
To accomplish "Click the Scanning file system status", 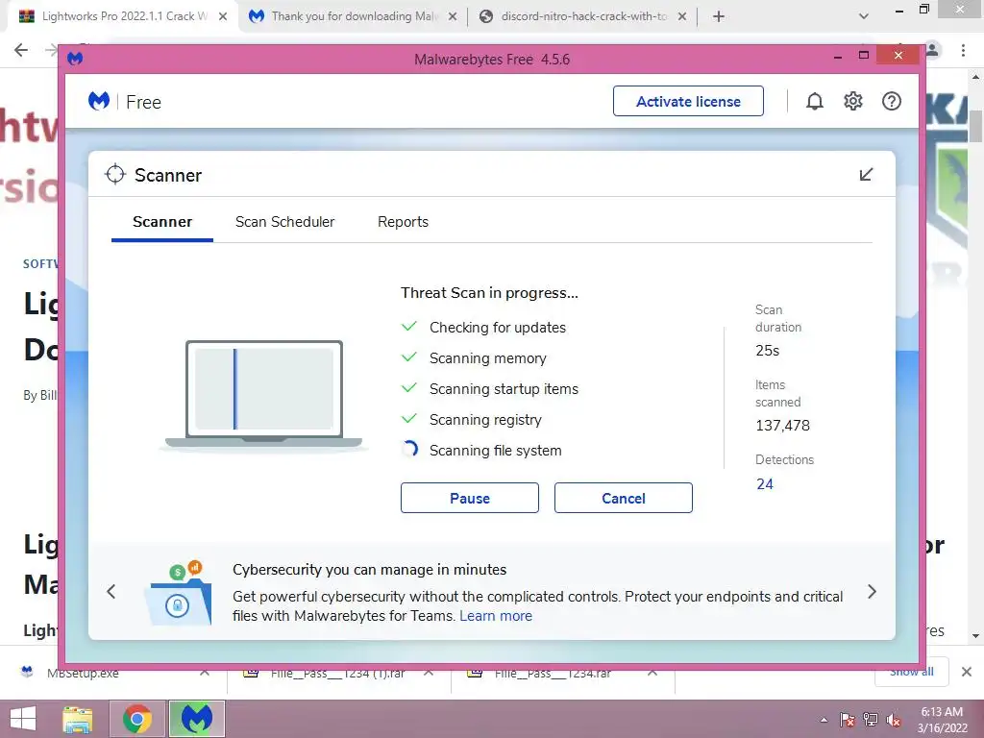I will pyautogui.click(x=495, y=450).
